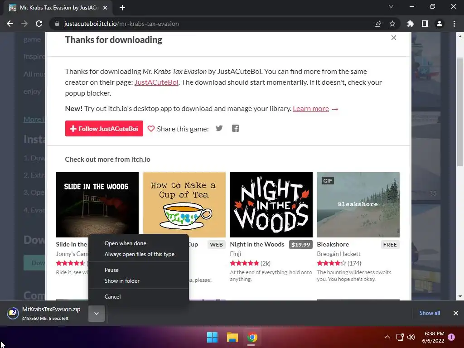Open Chrome's three-dot menu

click(454, 24)
